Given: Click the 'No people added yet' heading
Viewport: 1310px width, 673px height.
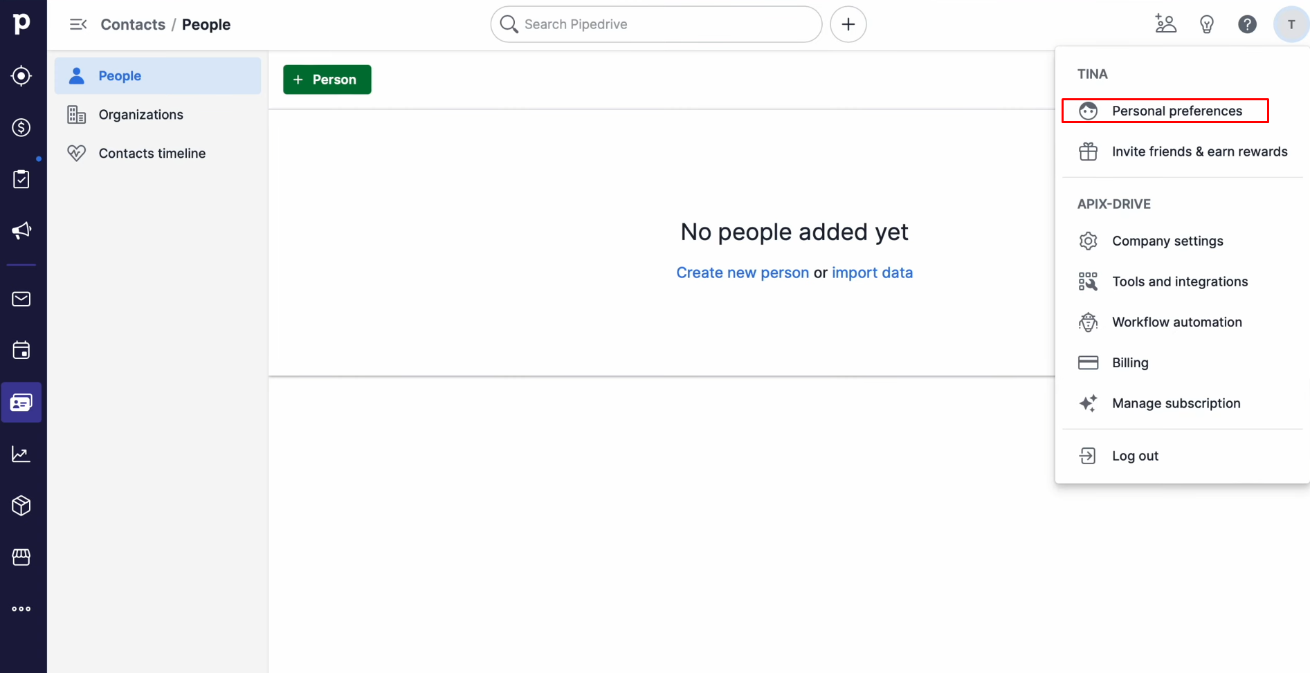Looking at the screenshot, I should [x=794, y=232].
